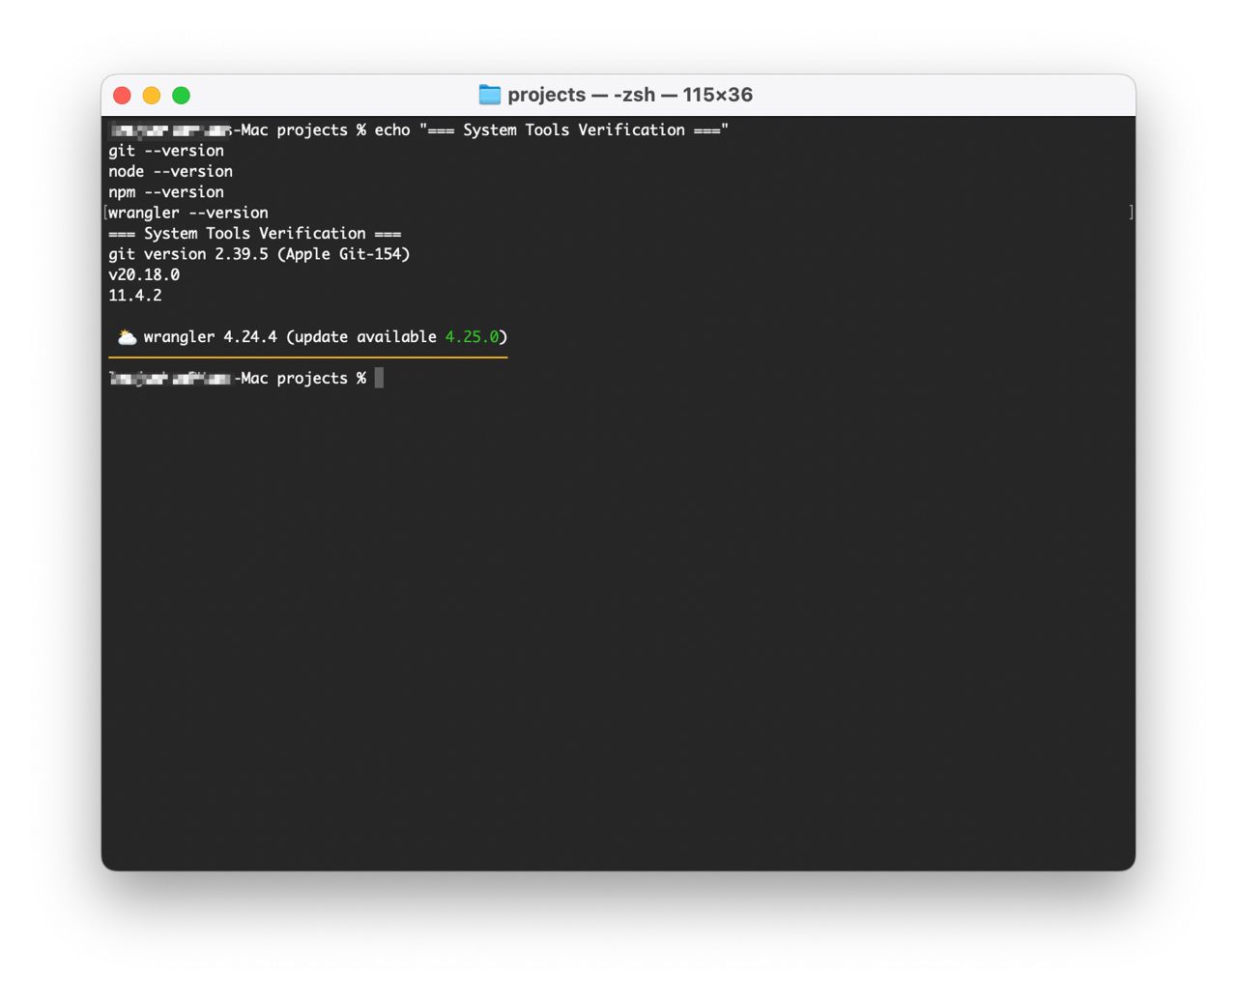Click the folder proxy icon in title bar
The width and height of the screenshot is (1237, 999).
[490, 95]
